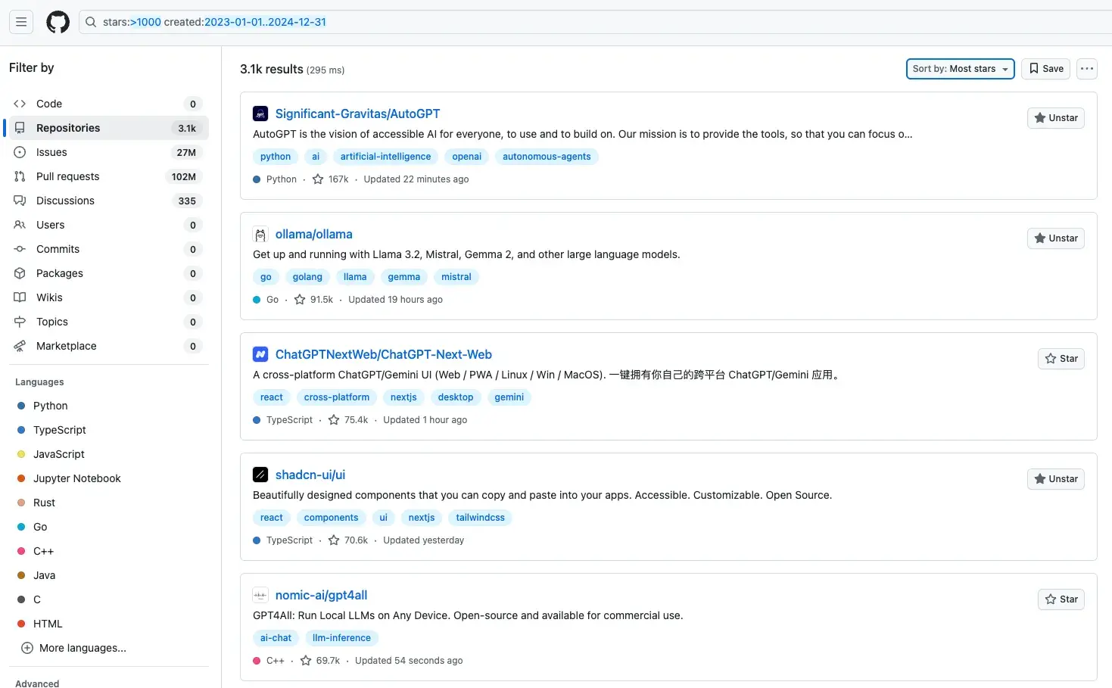Screen dimensions: 1112x688
Task: Select the Packages filter
Action: pos(107,273)
